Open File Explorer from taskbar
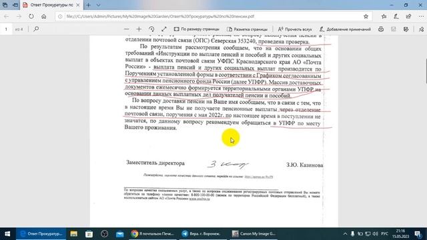 (x=74, y=234)
